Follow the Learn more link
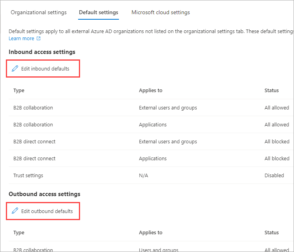The image size is (294, 252). [x=21, y=39]
